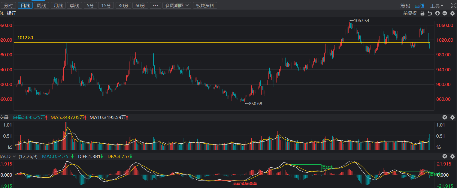Toggle the 画线 drawing tools
457x188 pixels.
[419, 6]
